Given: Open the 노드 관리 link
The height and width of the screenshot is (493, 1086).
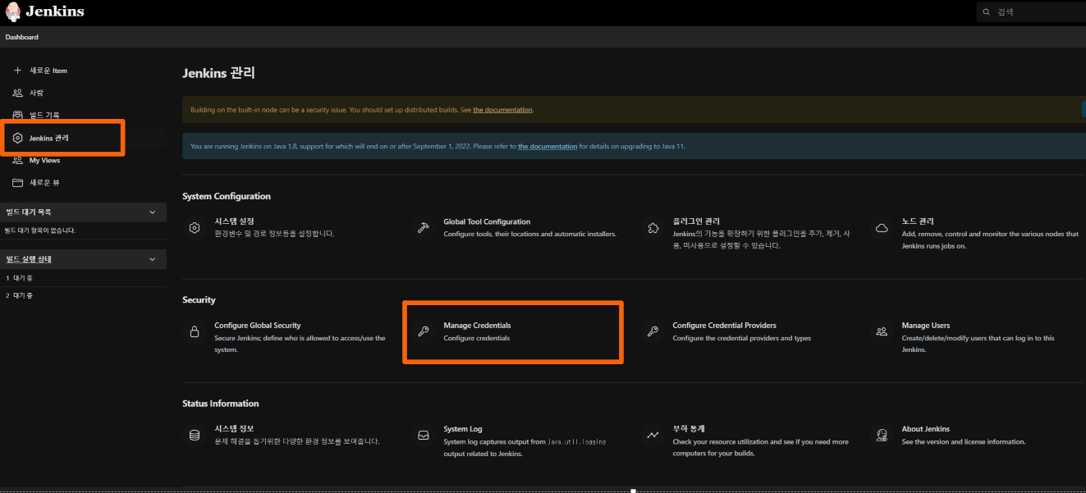Looking at the screenshot, I should 918,221.
